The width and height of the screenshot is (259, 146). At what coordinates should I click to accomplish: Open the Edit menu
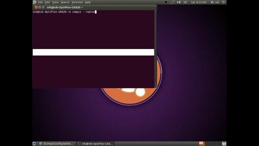[47, 2]
